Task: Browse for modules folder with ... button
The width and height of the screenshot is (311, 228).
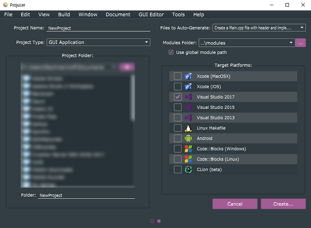Action: pos(301,43)
